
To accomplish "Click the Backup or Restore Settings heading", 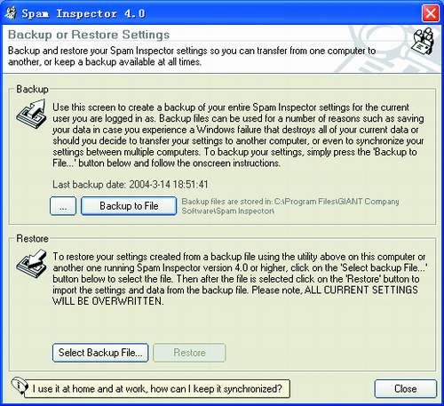I will pyautogui.click(x=89, y=35).
